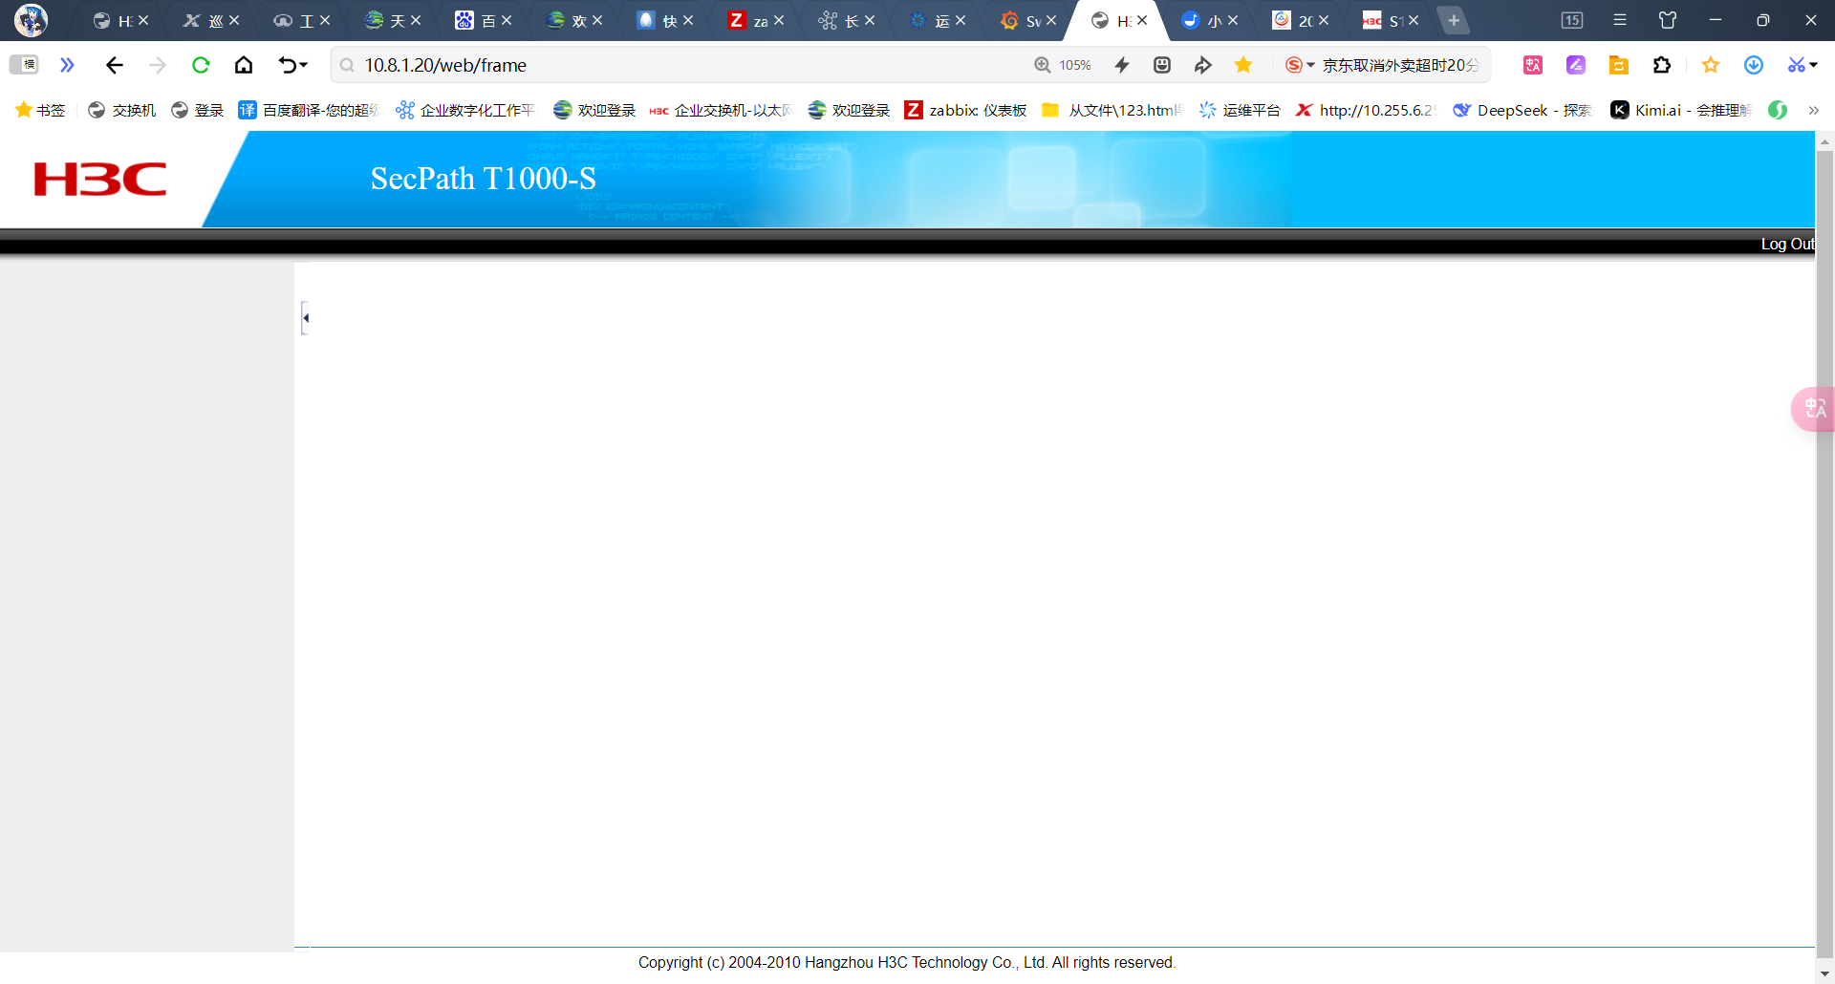Show more bookmarks with the overflow chevron
The image size is (1835, 984).
point(1813,110)
